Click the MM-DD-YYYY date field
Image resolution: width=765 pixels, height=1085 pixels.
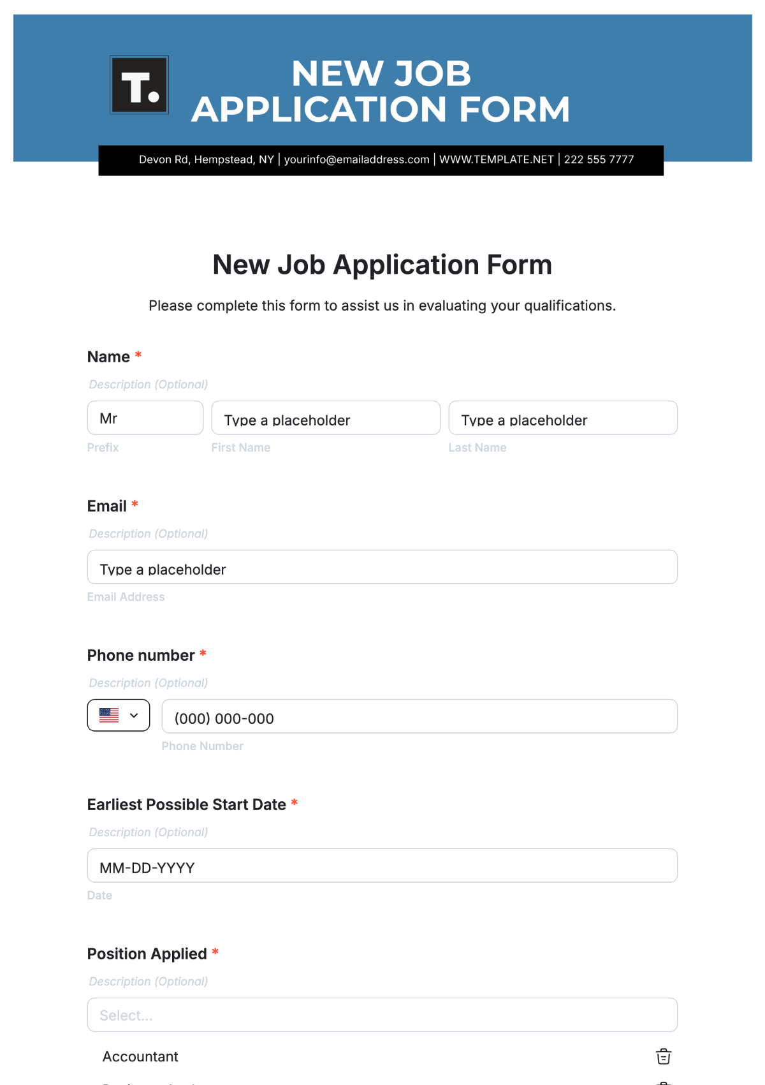tap(382, 866)
